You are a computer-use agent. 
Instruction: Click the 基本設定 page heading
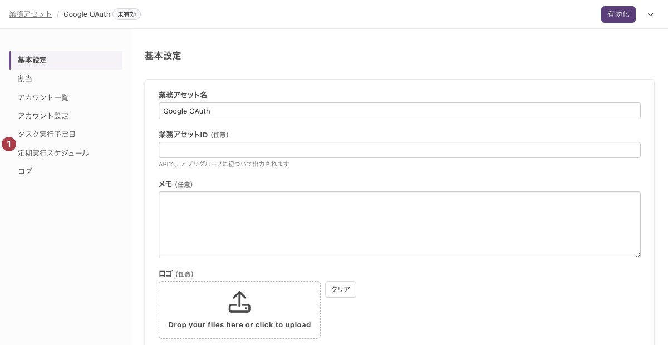[x=163, y=56]
